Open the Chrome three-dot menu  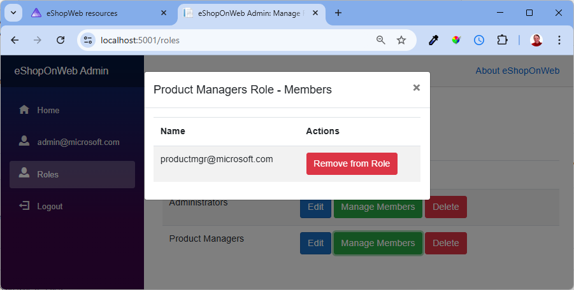(559, 40)
